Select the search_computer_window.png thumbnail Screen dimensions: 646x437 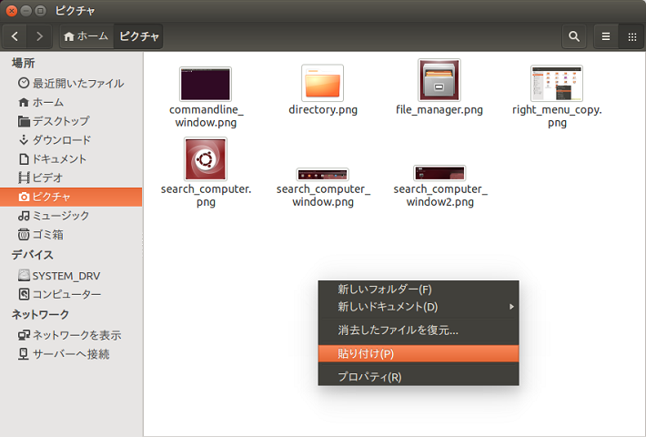tap(323, 175)
